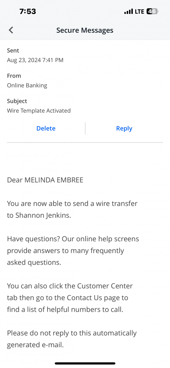The image size is (170, 368).
Task: Tap the Wire Template Activated subject line
Action: [x=39, y=110]
